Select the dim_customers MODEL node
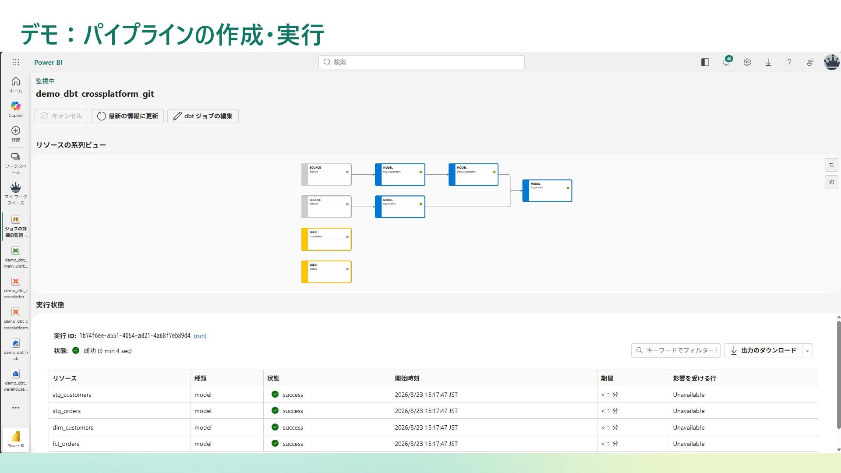841x473 pixels. coord(474,175)
